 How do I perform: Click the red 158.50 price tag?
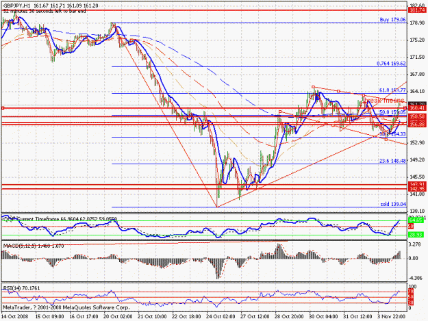417,116
